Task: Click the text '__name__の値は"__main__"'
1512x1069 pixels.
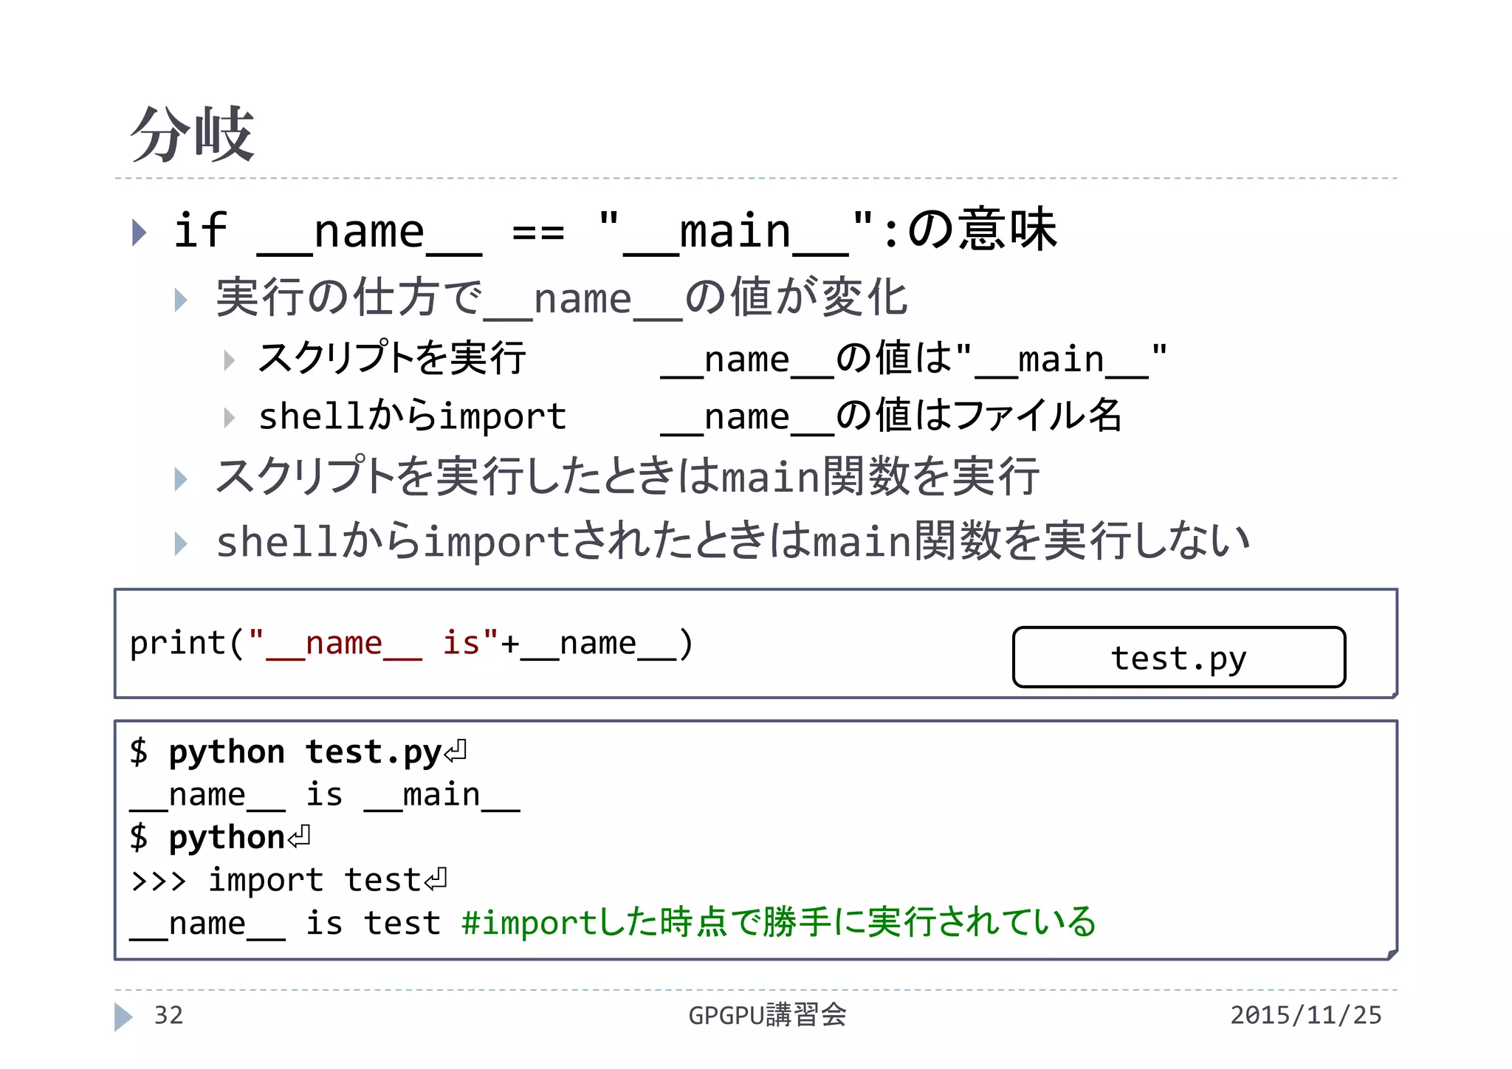Action: pyautogui.click(x=914, y=360)
